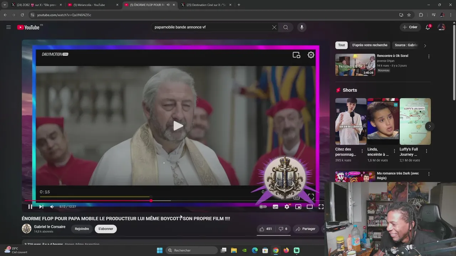Open Dailymotion embedded player settings gear
Image resolution: width=456 pixels, height=256 pixels.
tap(311, 55)
